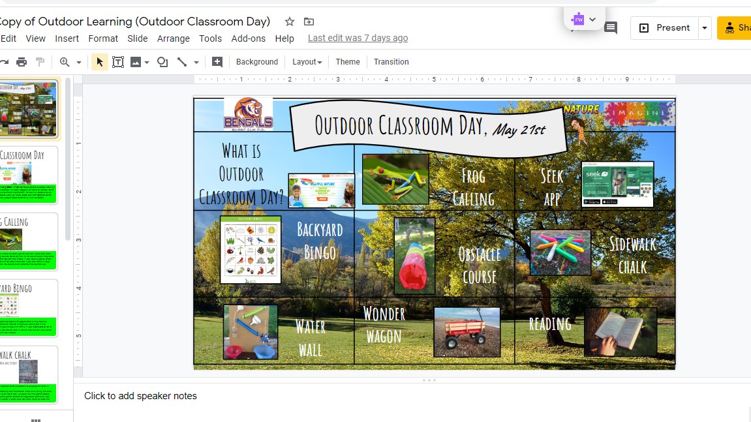
Task: Click the yellow Share button
Action: (734, 28)
